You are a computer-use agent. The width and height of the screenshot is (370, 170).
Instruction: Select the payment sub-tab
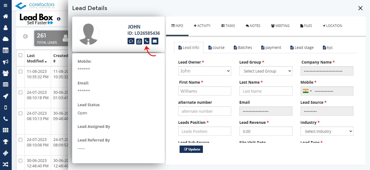[x=271, y=48]
